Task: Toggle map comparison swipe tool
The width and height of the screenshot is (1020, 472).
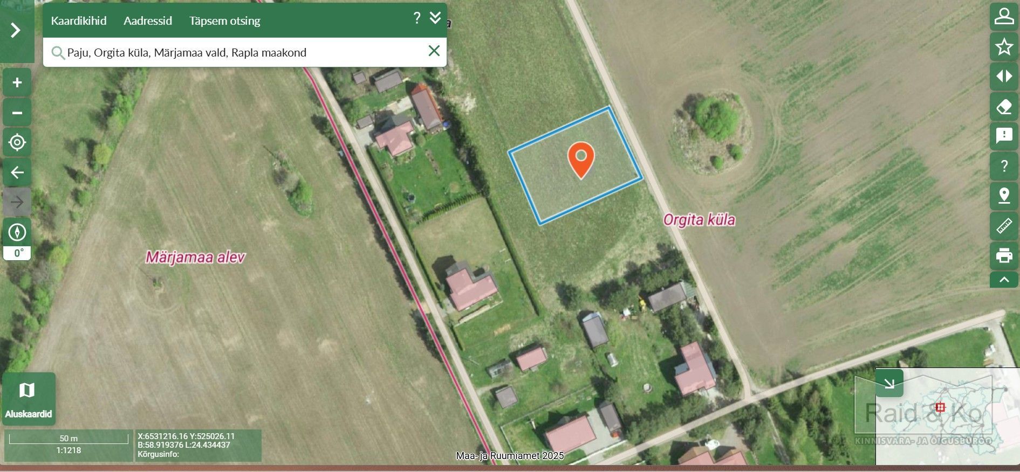Action: point(1004,76)
